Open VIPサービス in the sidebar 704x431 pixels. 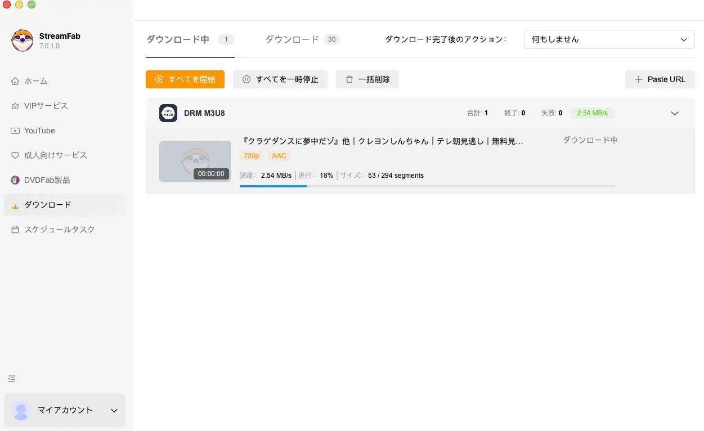click(x=65, y=106)
